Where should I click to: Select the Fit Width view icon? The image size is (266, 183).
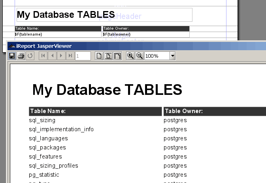tap(117, 56)
